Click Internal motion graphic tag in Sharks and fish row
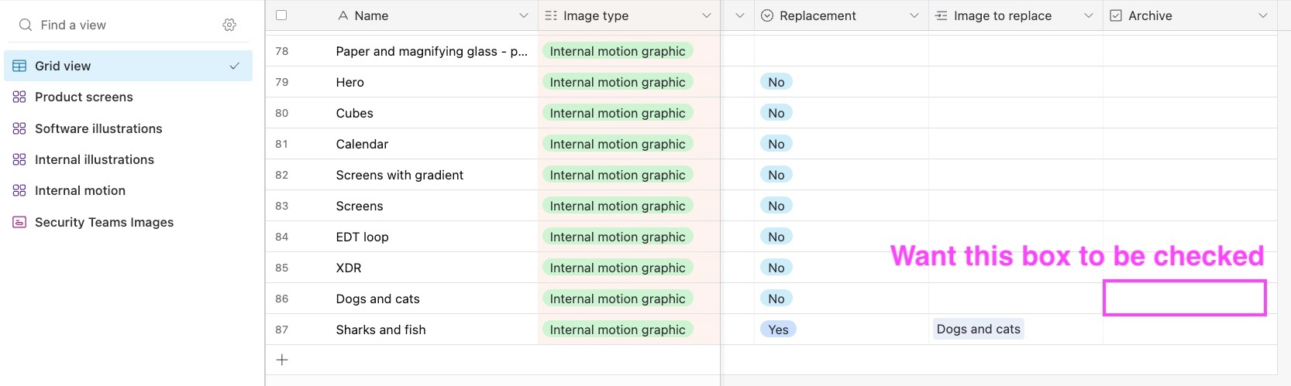Viewport: 1291px width, 386px height. (618, 330)
